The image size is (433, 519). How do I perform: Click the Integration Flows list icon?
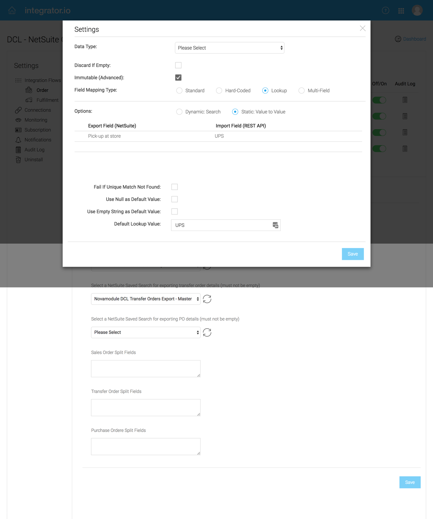[18, 80]
